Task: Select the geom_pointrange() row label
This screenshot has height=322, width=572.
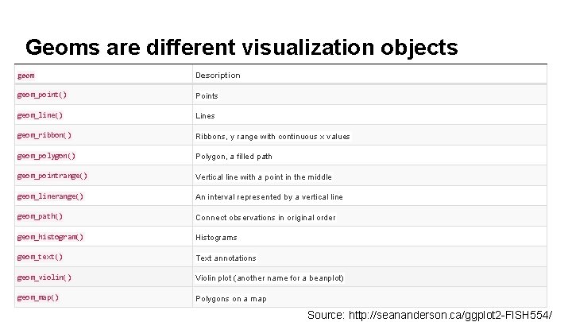Action: (x=52, y=176)
